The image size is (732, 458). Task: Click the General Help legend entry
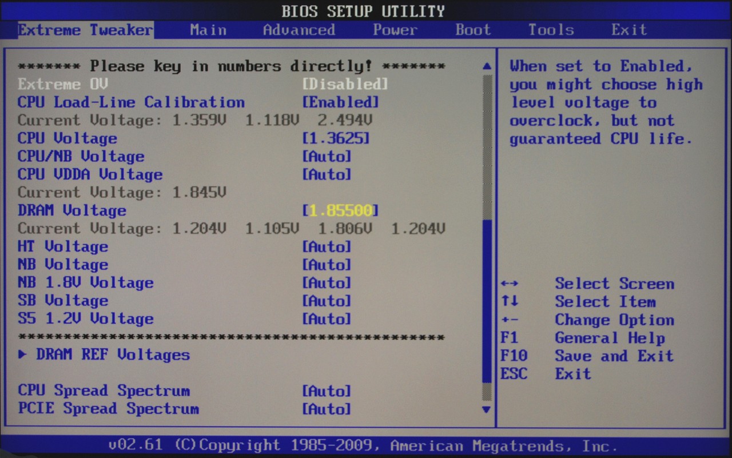[x=610, y=338]
